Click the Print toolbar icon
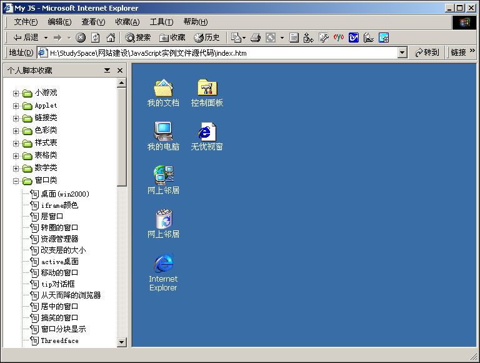The height and width of the screenshot is (363, 480). [255, 38]
